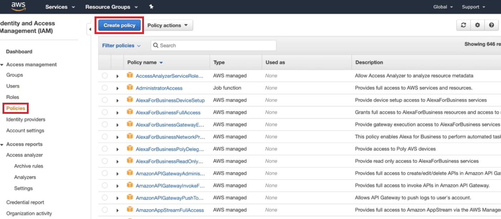Click the search magnifier icon
The image size is (501, 219).
[156, 45]
